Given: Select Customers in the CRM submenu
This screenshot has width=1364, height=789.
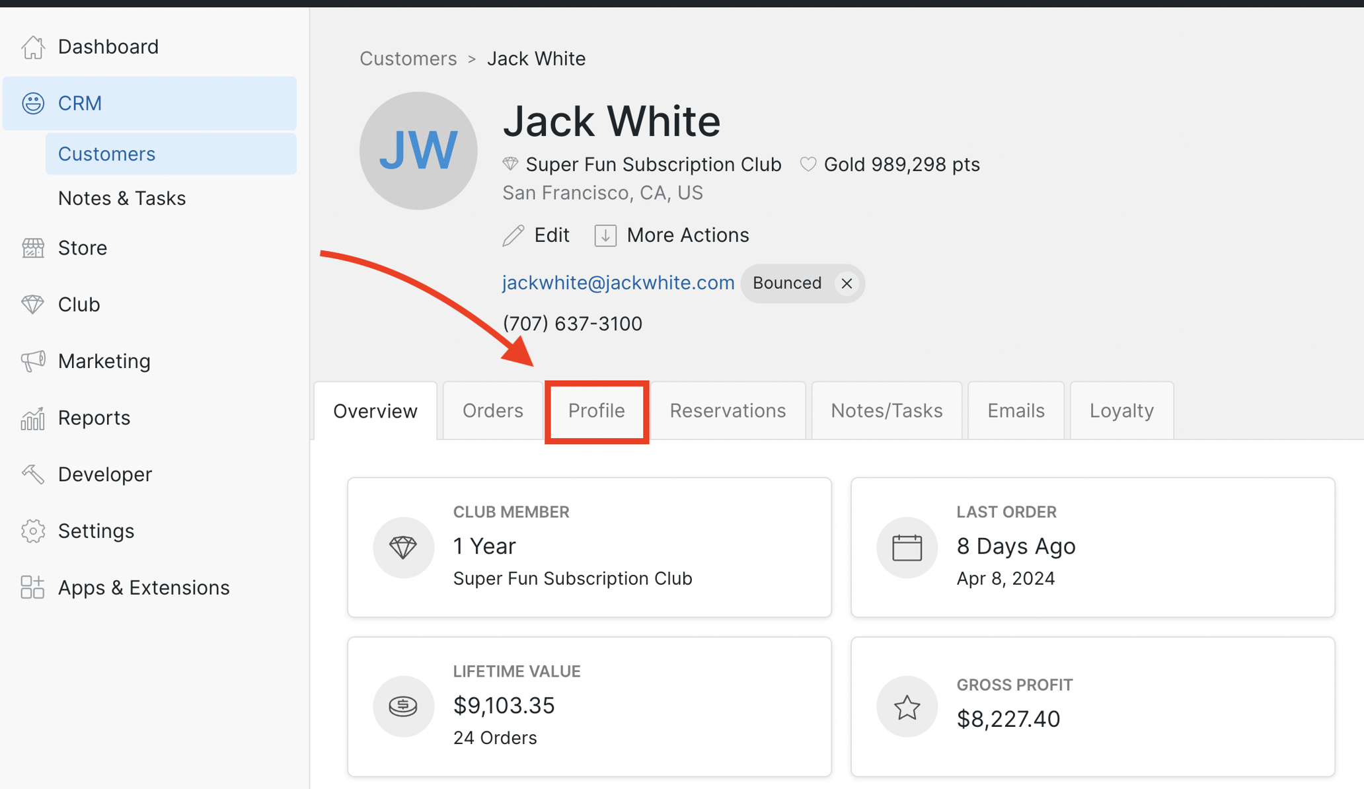Looking at the screenshot, I should pyautogui.click(x=171, y=154).
